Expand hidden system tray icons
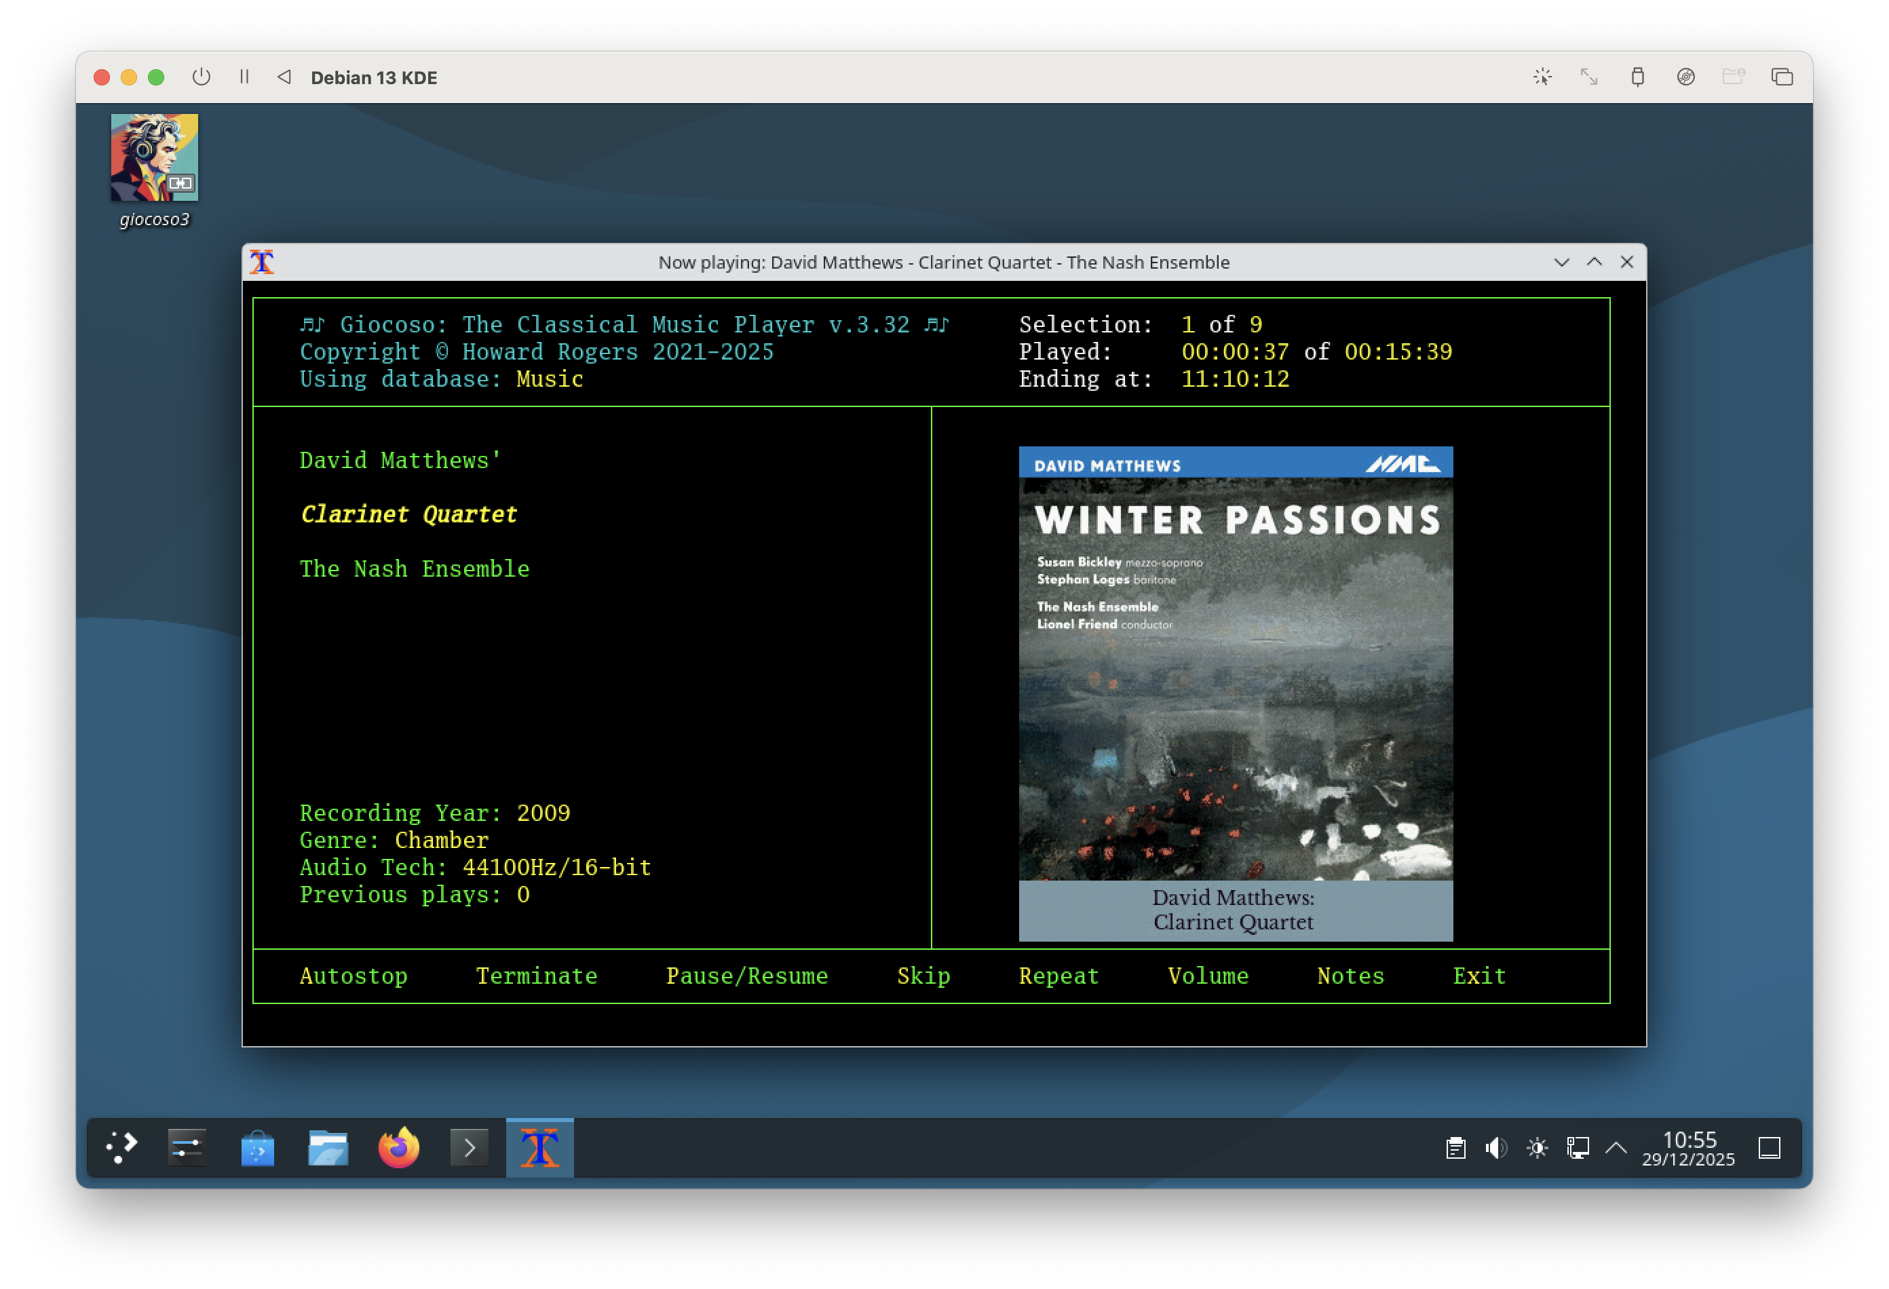Viewport: 1889px width, 1289px height. tap(1617, 1148)
